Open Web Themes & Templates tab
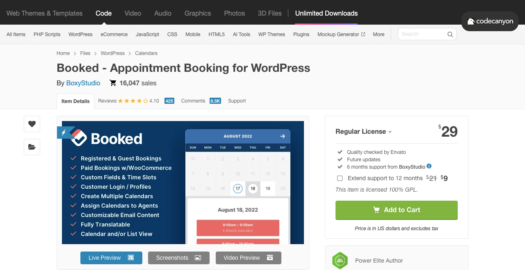 [x=44, y=13]
